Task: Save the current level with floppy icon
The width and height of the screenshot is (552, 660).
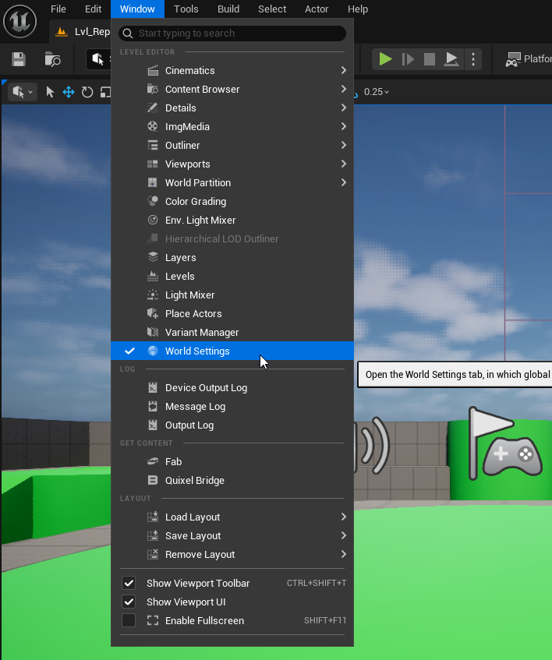Action: point(19,59)
